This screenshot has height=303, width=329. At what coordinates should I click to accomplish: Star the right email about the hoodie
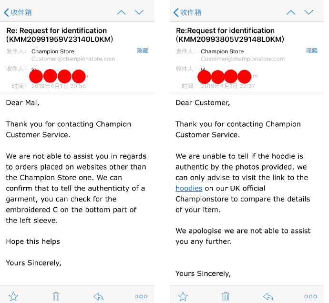pos(183,296)
